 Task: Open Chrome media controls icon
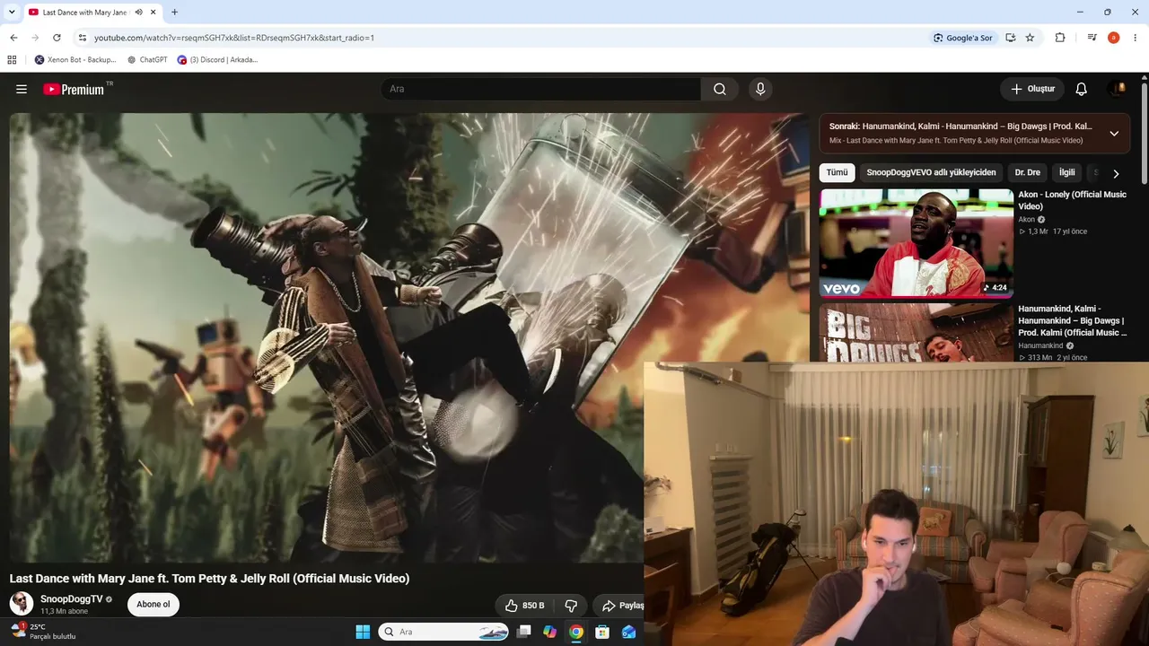point(1092,38)
